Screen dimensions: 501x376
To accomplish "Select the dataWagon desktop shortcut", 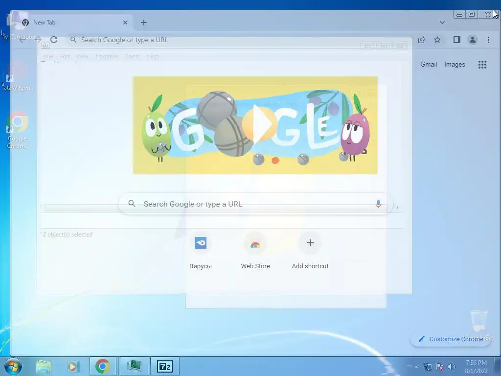I will pyautogui.click(x=18, y=76).
